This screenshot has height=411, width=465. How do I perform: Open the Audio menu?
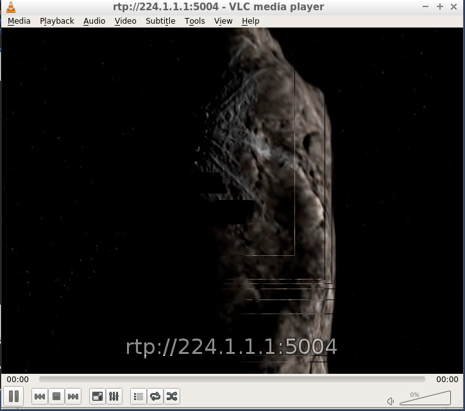point(94,21)
